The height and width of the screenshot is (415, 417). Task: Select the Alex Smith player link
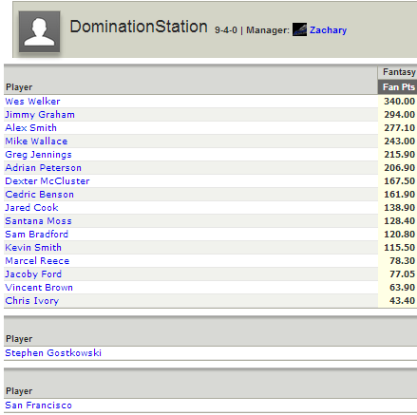point(31,128)
